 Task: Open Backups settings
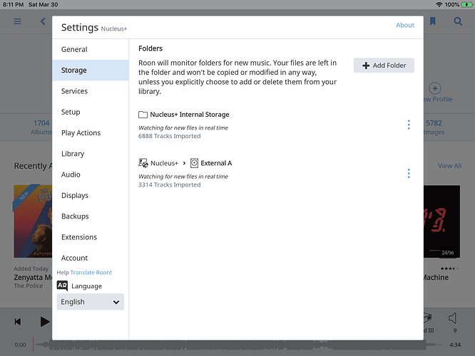pos(91,216)
